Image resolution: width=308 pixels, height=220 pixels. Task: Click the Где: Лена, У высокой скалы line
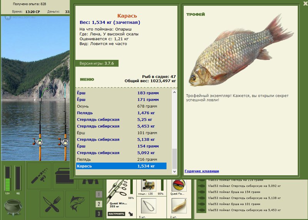pyautogui.click(x=109, y=34)
